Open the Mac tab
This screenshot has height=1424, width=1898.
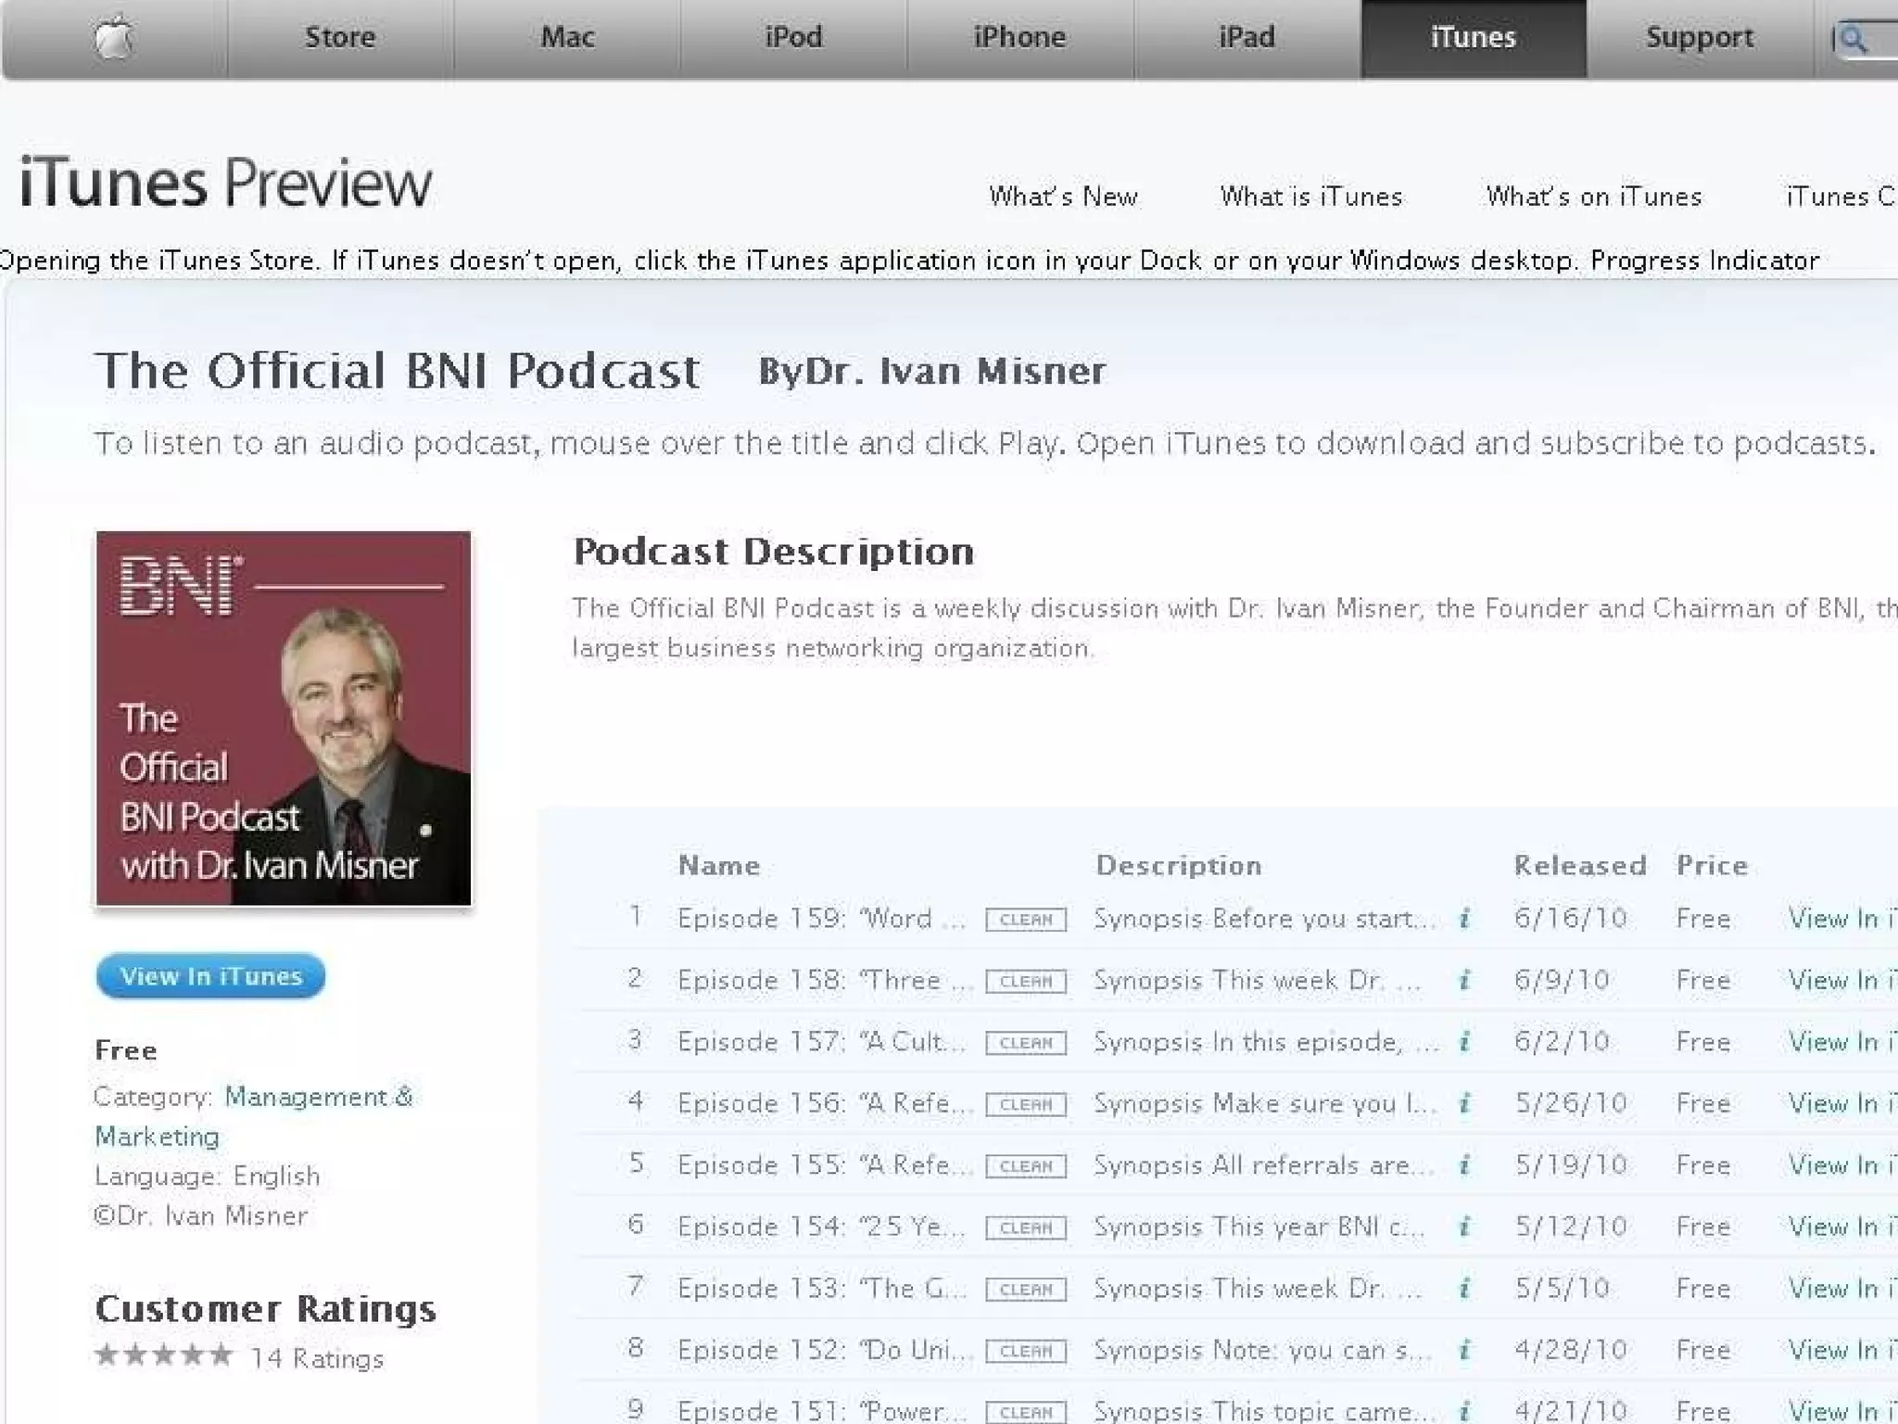[x=567, y=38]
